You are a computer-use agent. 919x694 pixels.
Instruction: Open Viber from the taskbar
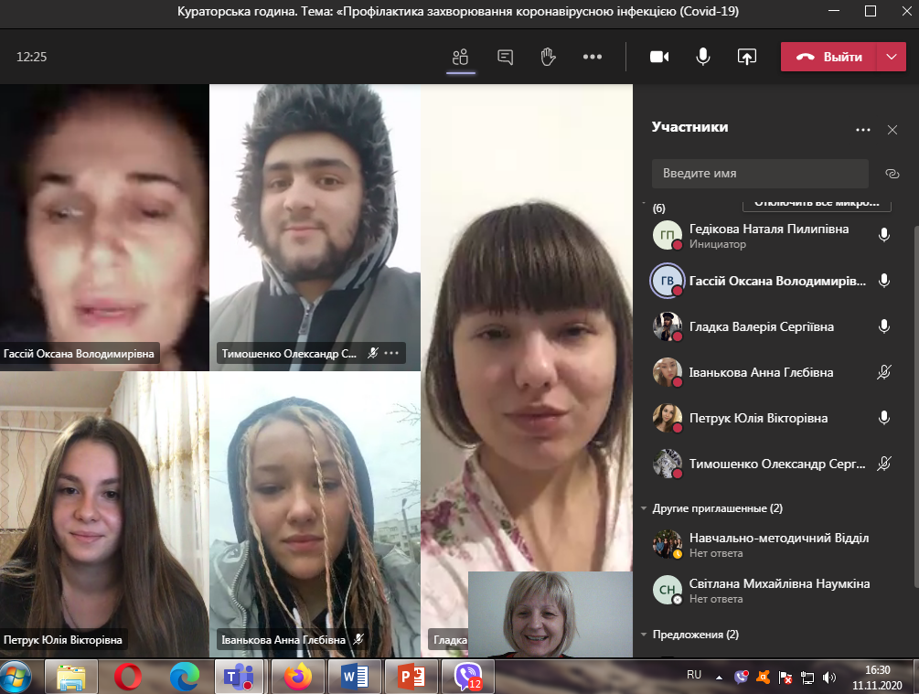click(467, 677)
